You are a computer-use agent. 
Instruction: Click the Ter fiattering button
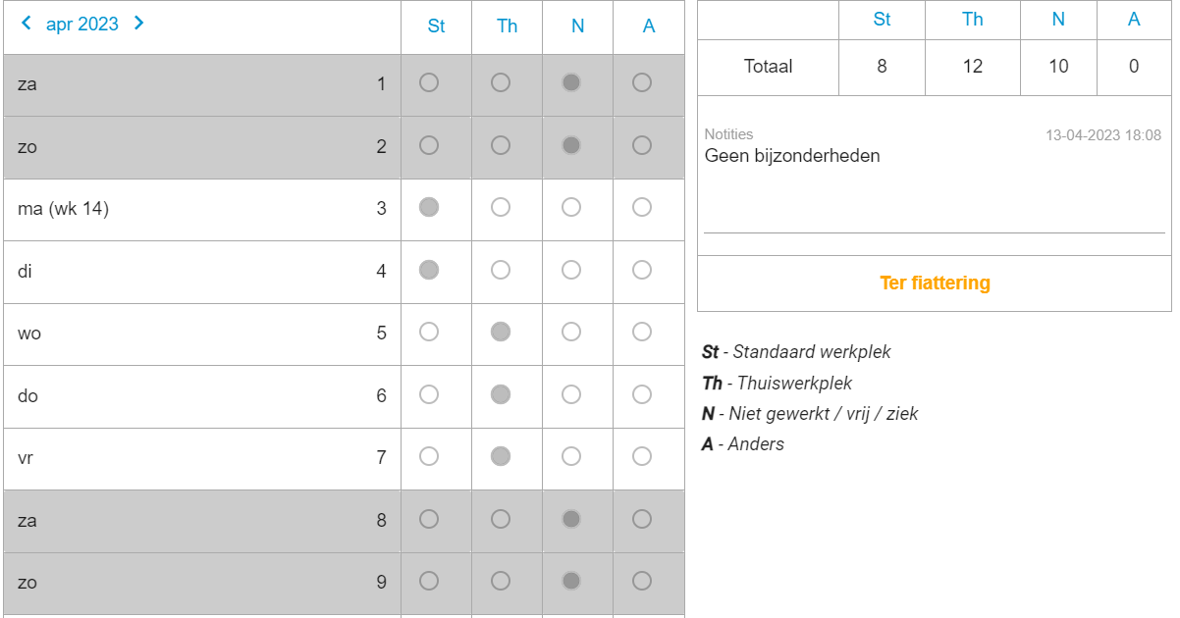point(935,283)
